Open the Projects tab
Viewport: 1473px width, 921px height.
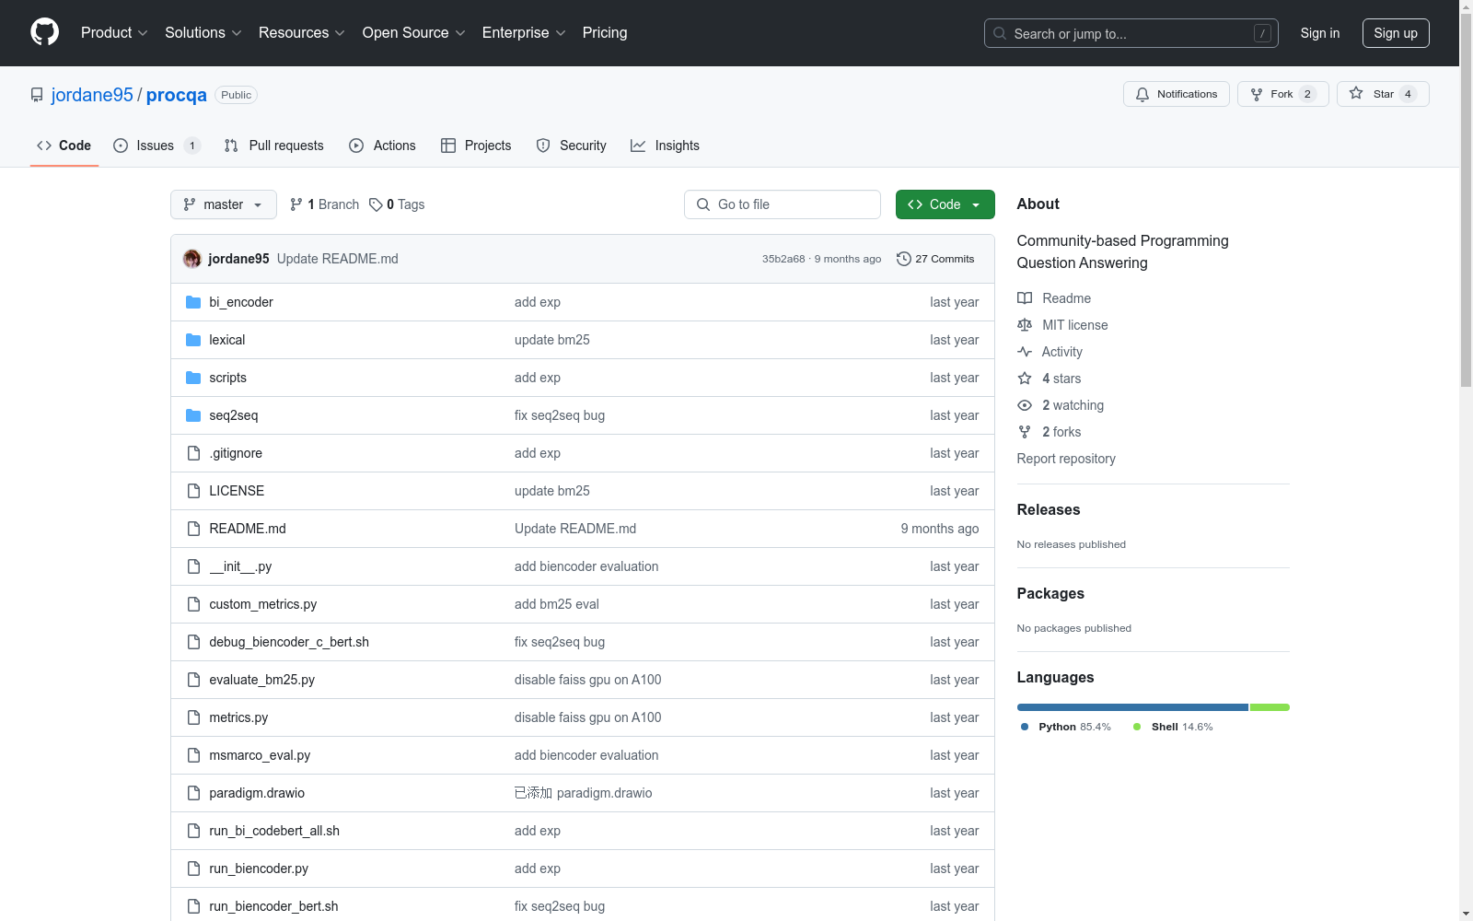point(476,146)
